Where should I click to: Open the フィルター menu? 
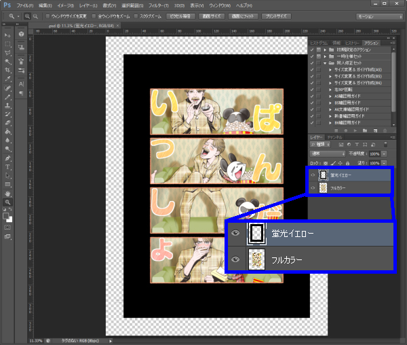pyautogui.click(x=158, y=5)
